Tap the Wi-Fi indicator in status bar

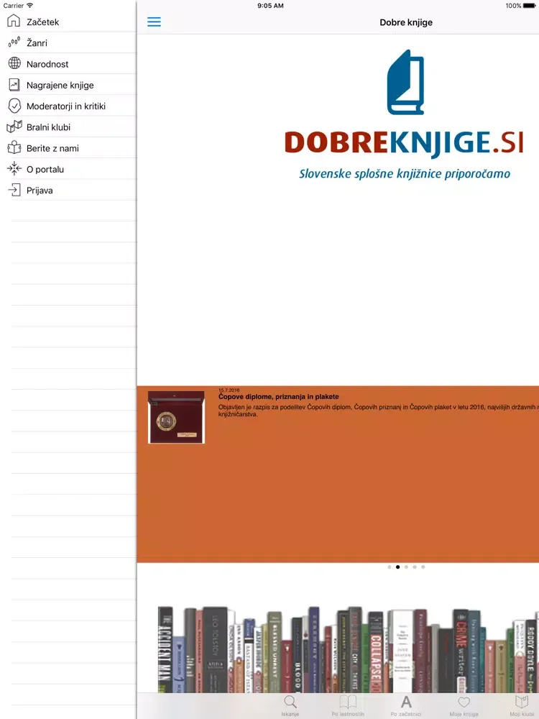(x=29, y=6)
